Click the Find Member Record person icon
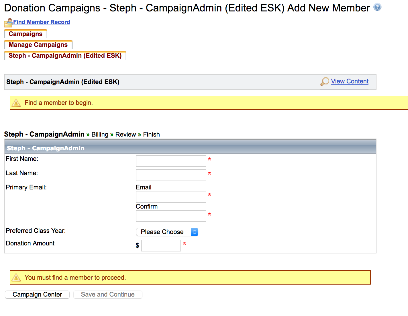Image resolution: width=408 pixels, height=316 pixels. [x=8, y=23]
